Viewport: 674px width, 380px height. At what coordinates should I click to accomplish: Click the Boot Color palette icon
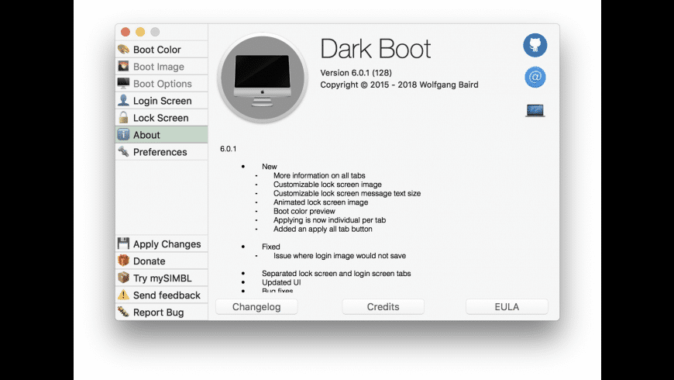[x=123, y=50]
